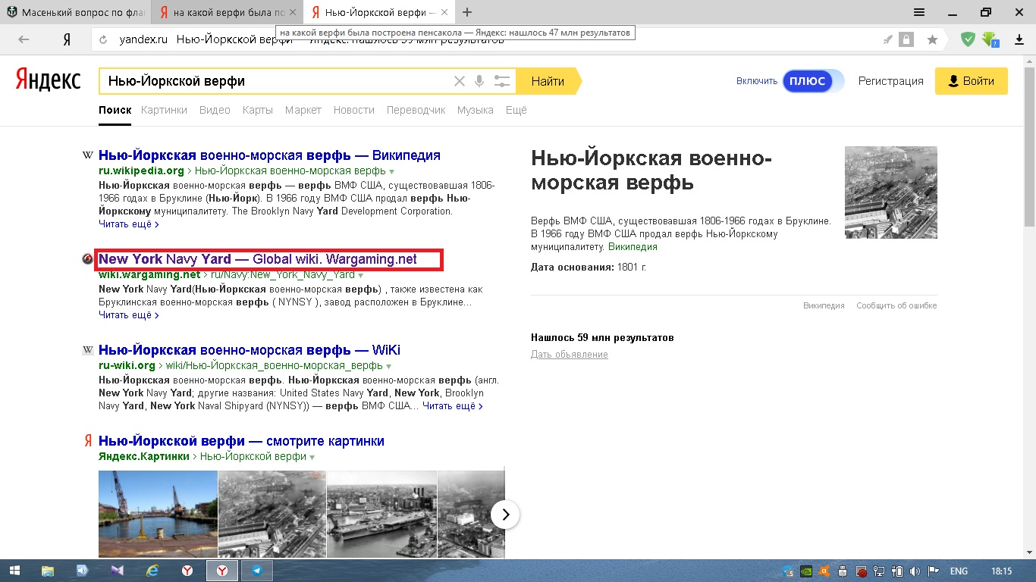
Task: Open Windows Start menu
Action: pos(14,571)
